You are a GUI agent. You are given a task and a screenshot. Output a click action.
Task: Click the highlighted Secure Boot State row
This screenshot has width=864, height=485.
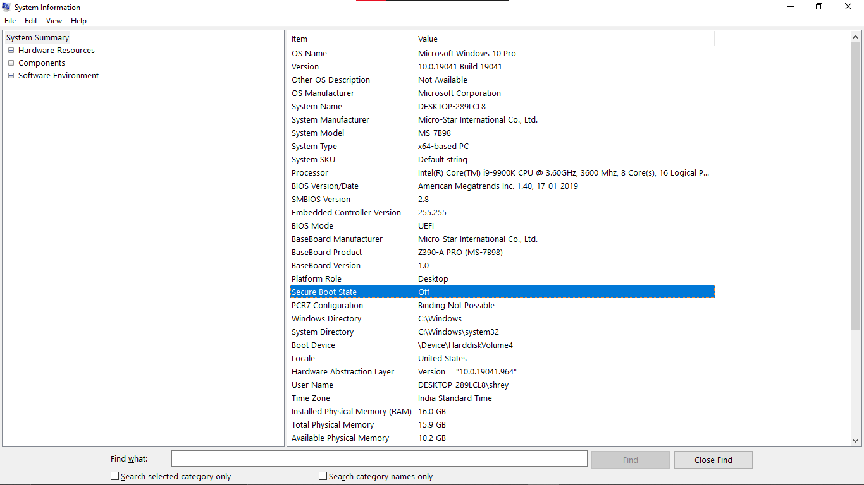502,292
